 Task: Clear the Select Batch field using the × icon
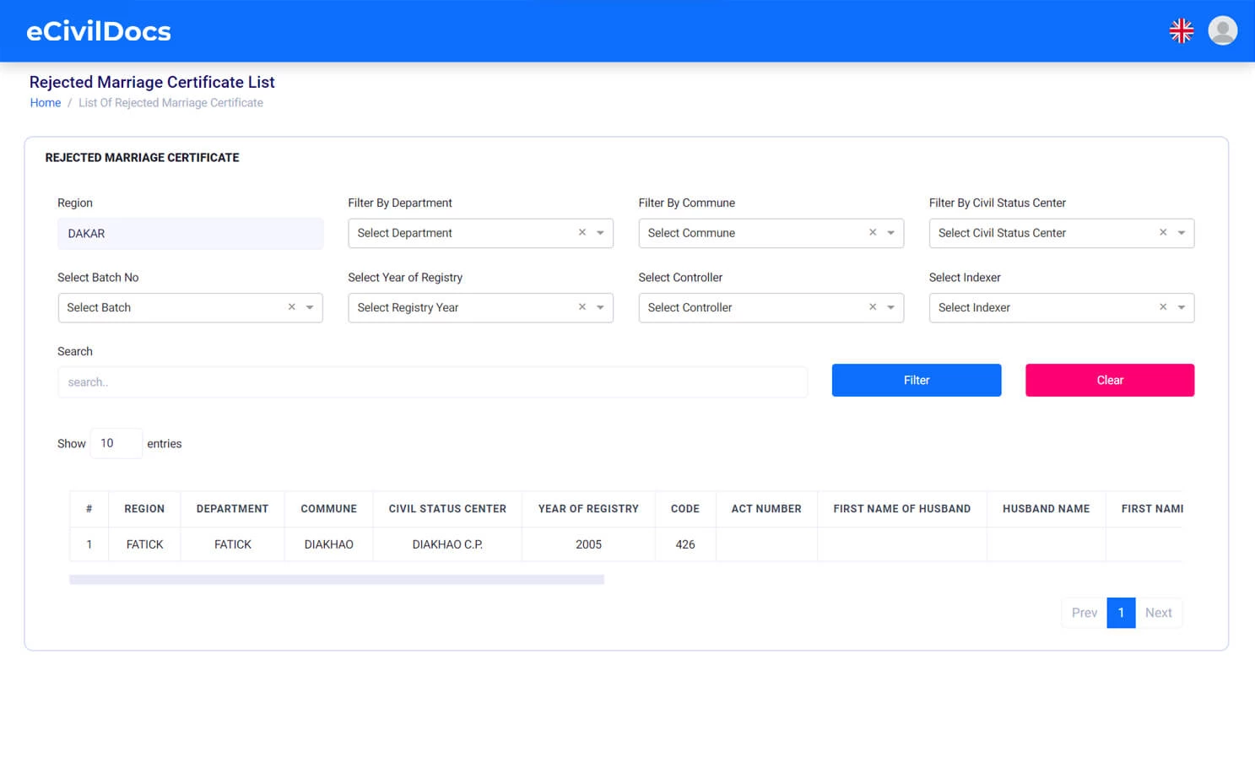click(x=291, y=307)
